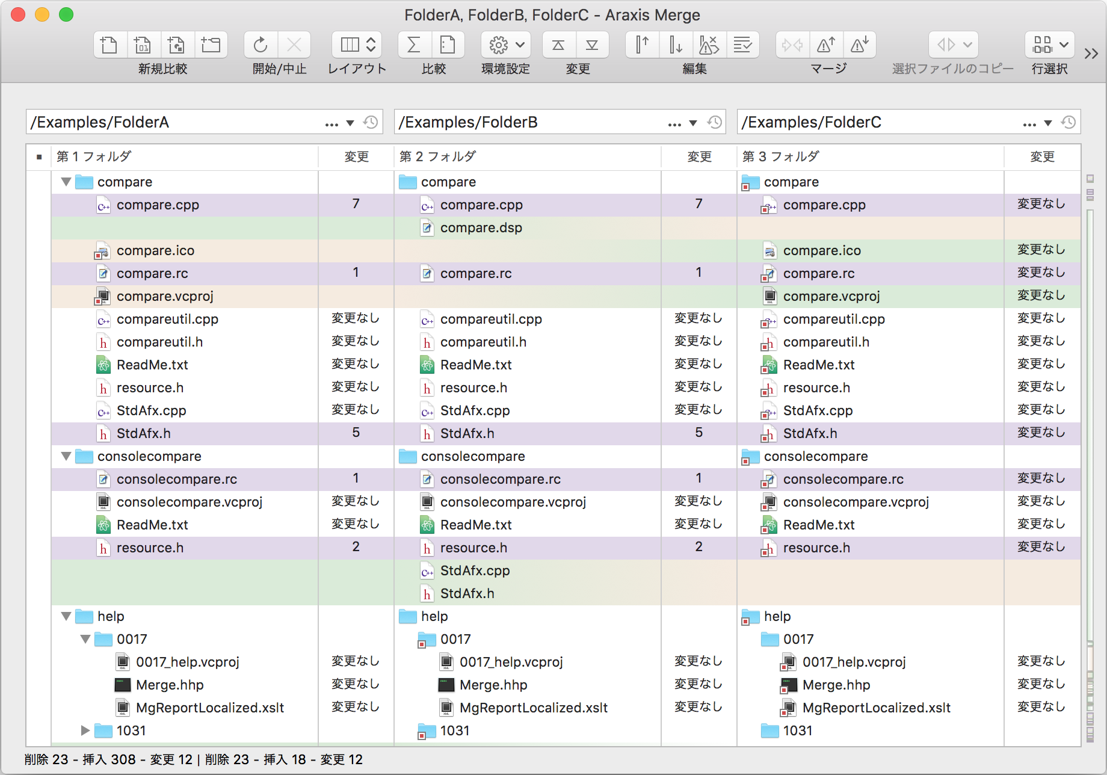Jump to previous change with up arrow
The width and height of the screenshot is (1107, 775).
pos(558,45)
